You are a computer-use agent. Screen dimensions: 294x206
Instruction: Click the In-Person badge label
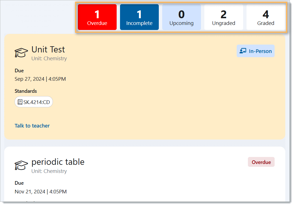coord(260,51)
